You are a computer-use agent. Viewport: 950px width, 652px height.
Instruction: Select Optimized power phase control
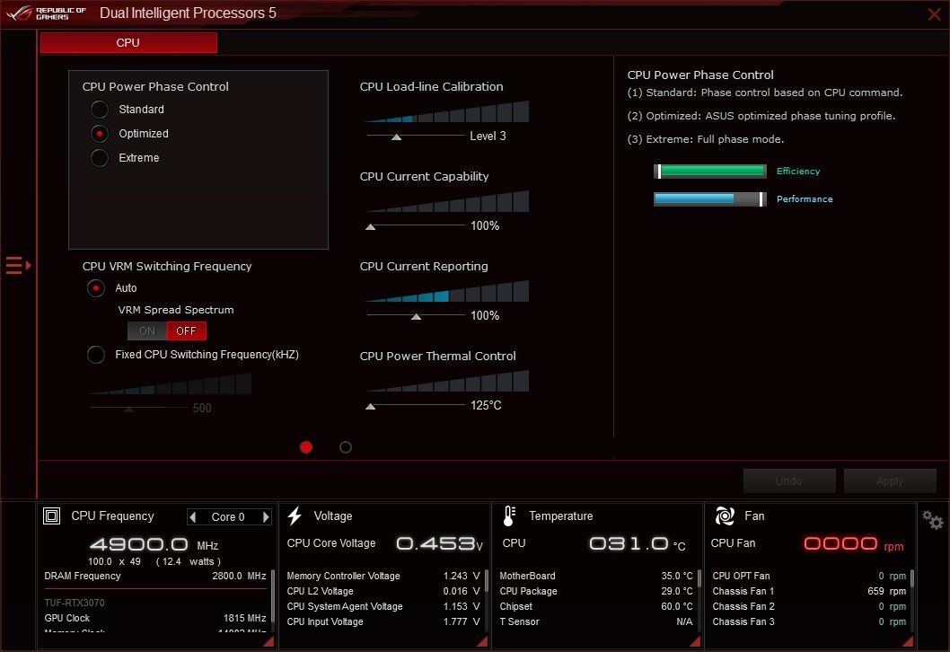(100, 134)
